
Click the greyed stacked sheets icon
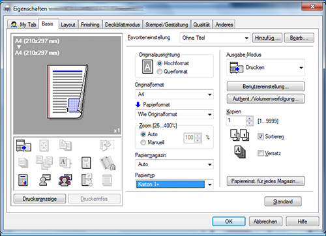[23, 163]
